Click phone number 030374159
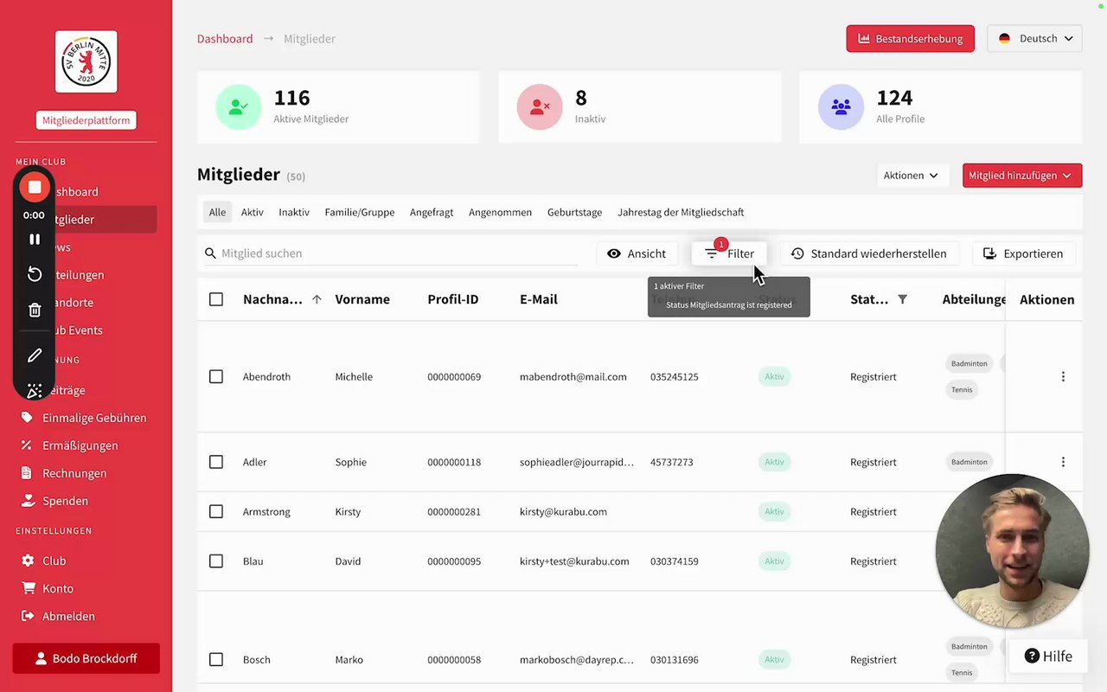Viewport: 1107px width, 692px height. click(x=675, y=561)
